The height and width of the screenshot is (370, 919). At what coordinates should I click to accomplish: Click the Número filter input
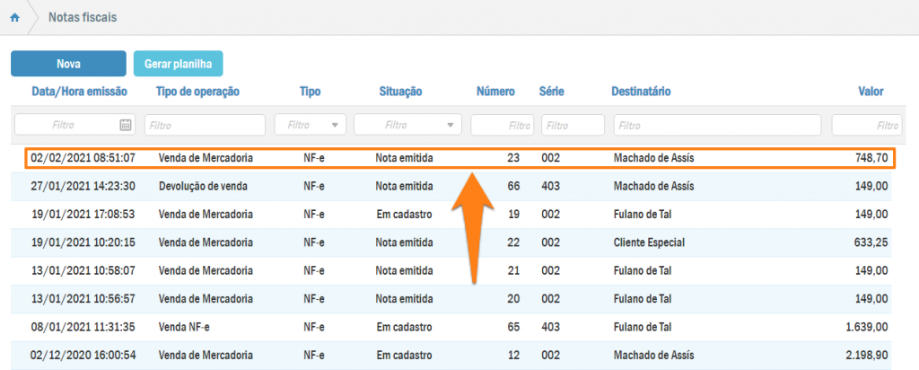(x=502, y=125)
